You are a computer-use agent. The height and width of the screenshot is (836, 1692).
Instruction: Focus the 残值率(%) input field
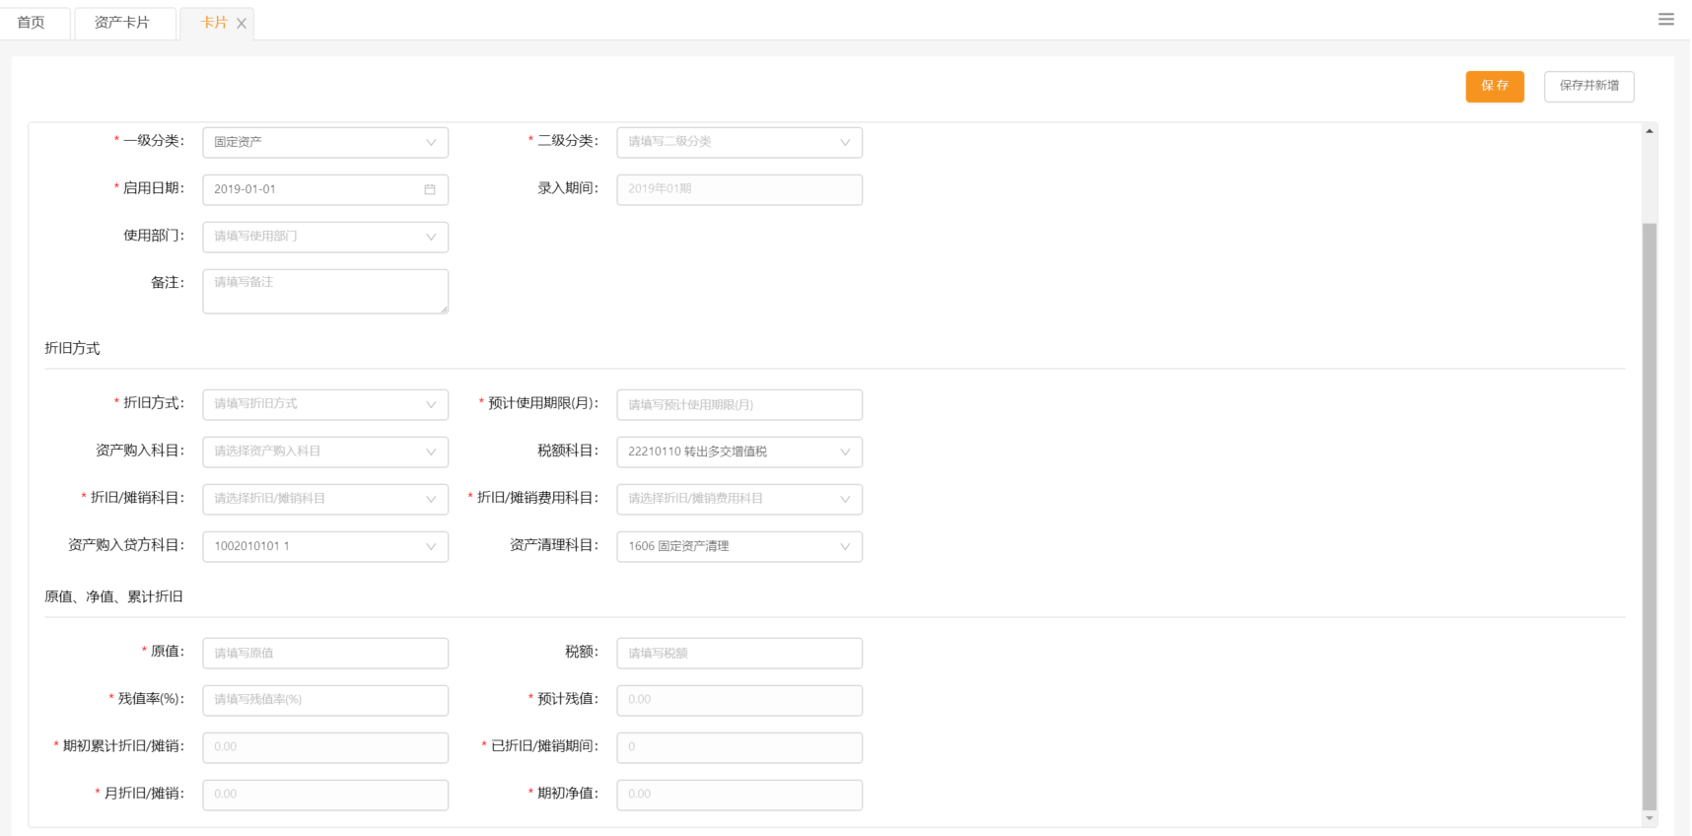click(325, 700)
